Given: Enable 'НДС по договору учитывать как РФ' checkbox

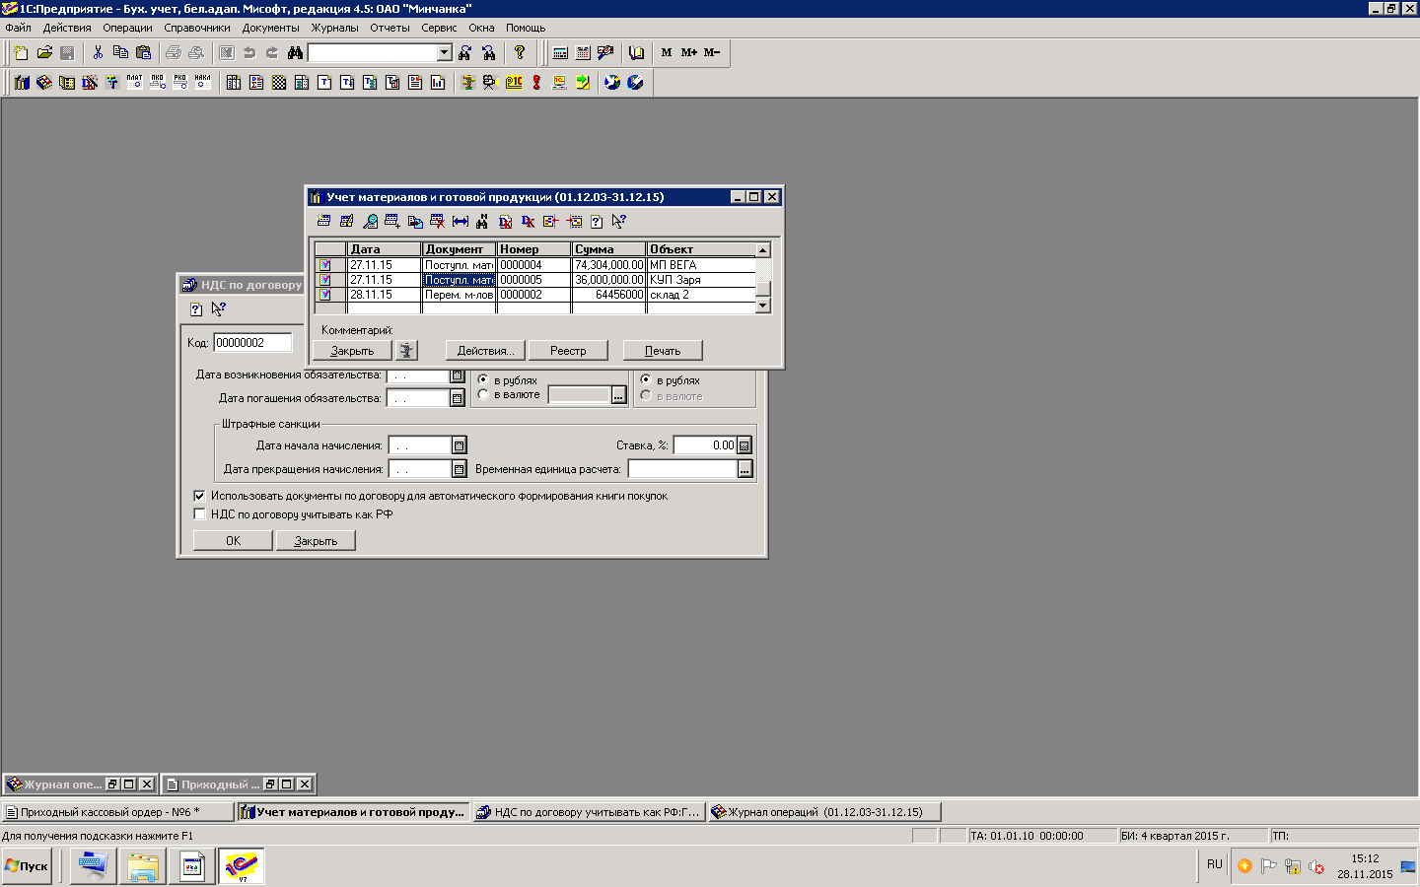Looking at the screenshot, I should 199,514.
